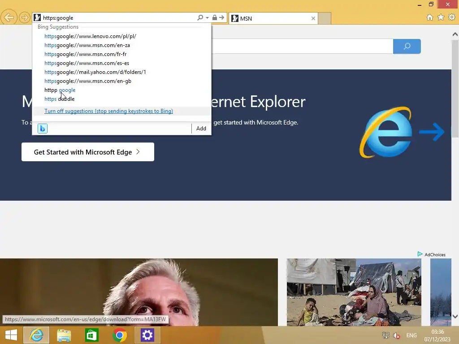This screenshot has width=459, height=344.
Task: Click Turn off suggestions link
Action: (108, 111)
